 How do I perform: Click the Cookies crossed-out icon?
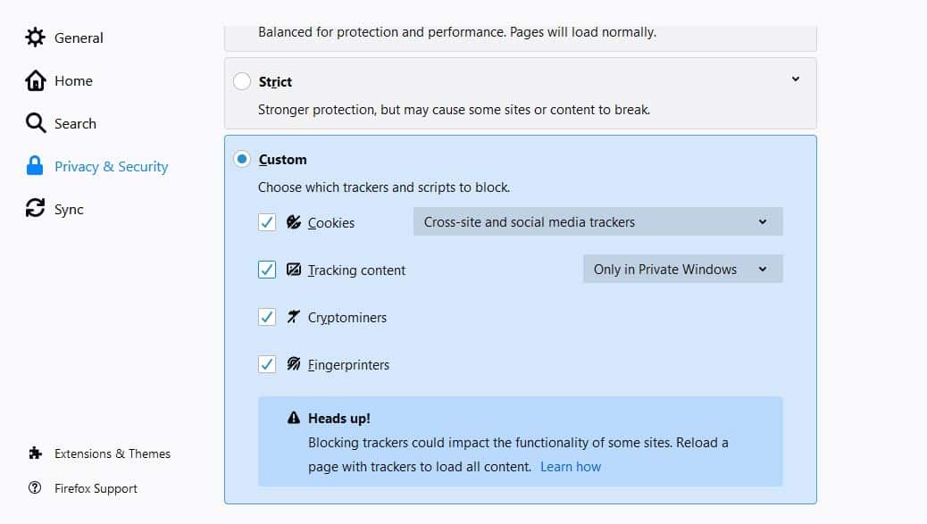pos(294,222)
